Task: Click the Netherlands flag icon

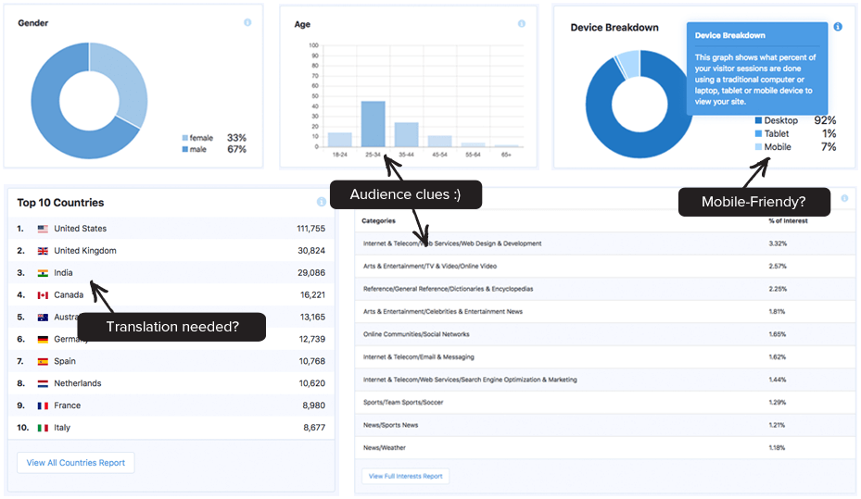Action: [43, 383]
